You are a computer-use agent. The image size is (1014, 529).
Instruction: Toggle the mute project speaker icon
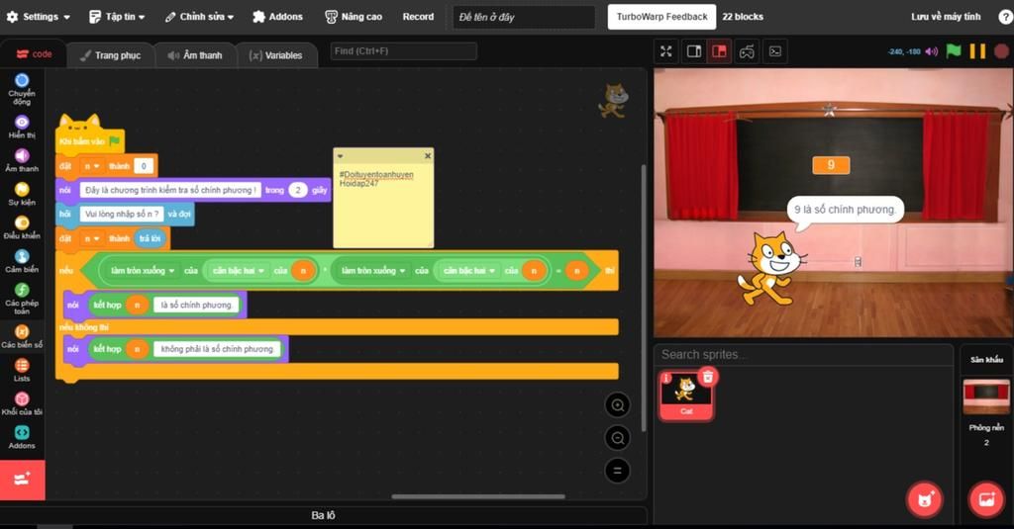pos(931,51)
